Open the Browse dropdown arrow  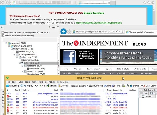click(141, 86)
